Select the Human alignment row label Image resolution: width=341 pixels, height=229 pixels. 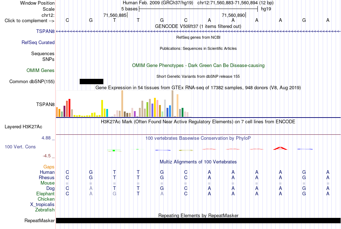[x=47, y=172]
